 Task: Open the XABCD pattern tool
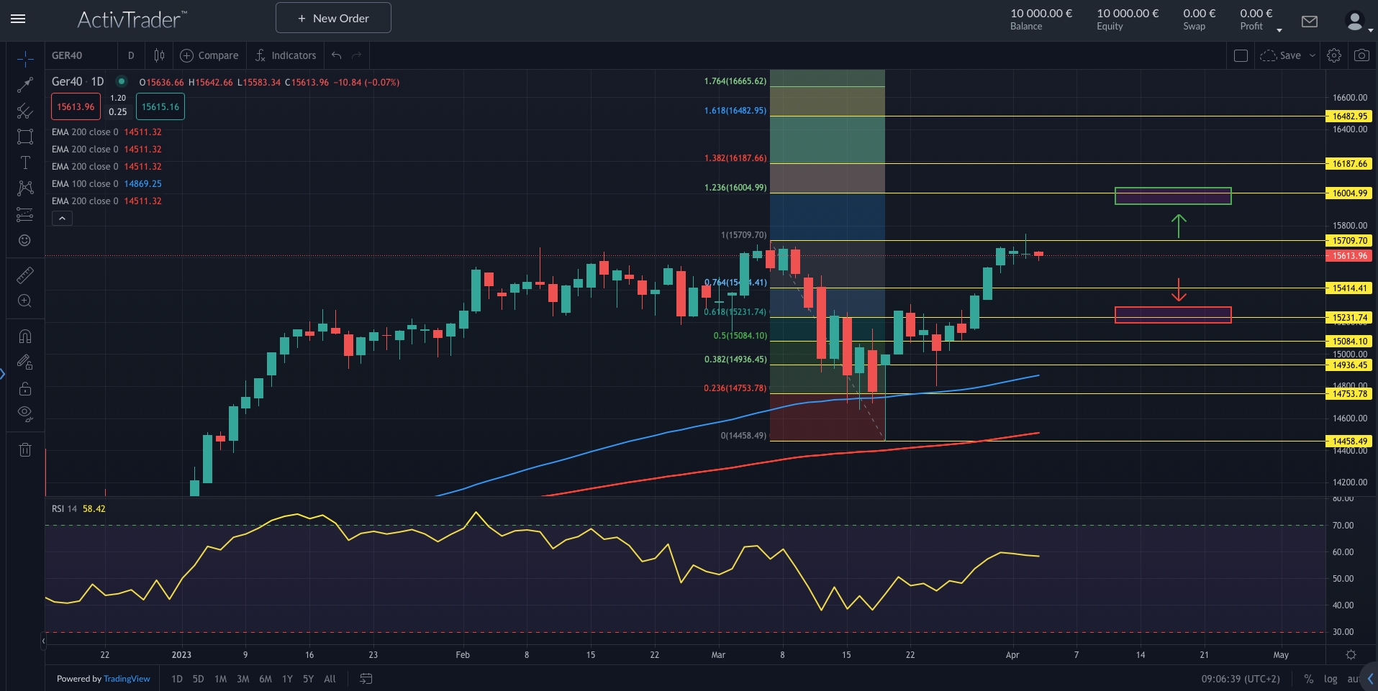[24, 188]
